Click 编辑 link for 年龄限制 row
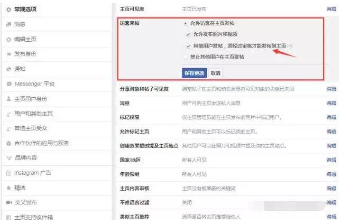341x224 pixels. pyautogui.click(x=331, y=174)
